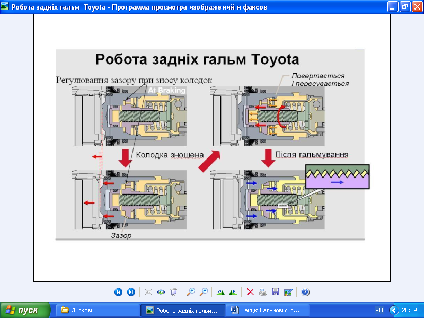Switch to the Дискові folder taskbar window
The height and width of the screenshot is (318, 424).
click(x=98, y=310)
